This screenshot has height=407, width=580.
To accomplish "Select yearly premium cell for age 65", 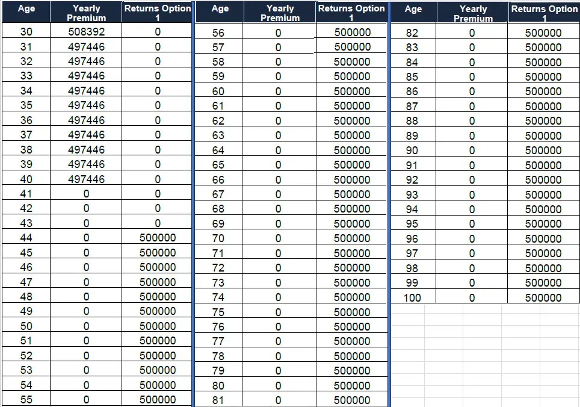I will [x=278, y=165].
